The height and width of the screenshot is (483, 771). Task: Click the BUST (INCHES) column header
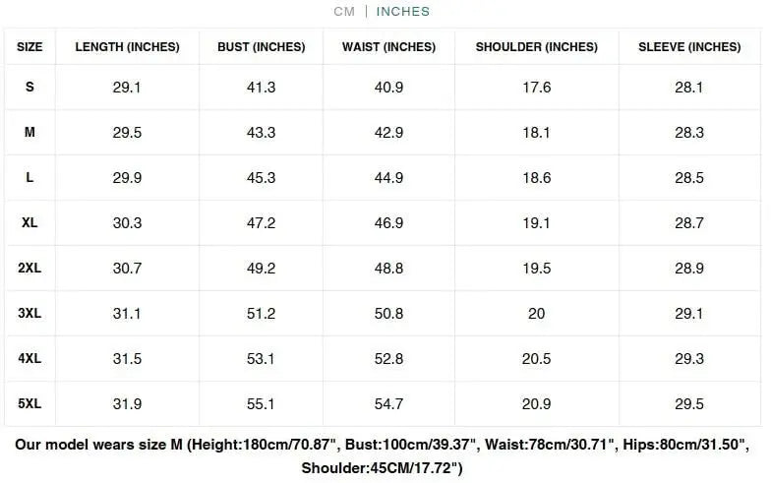point(261,47)
